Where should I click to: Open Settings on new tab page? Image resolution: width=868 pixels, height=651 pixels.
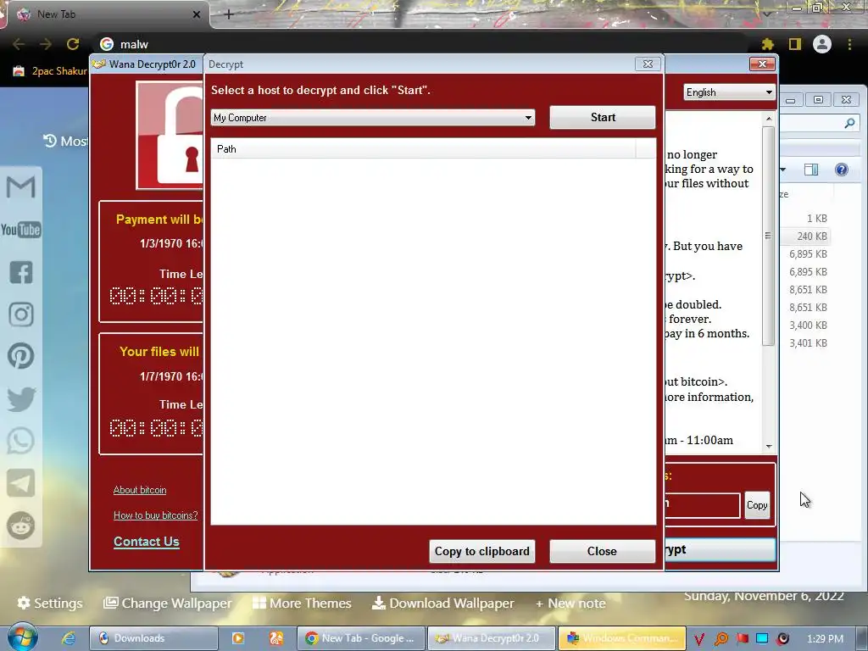pos(50,603)
